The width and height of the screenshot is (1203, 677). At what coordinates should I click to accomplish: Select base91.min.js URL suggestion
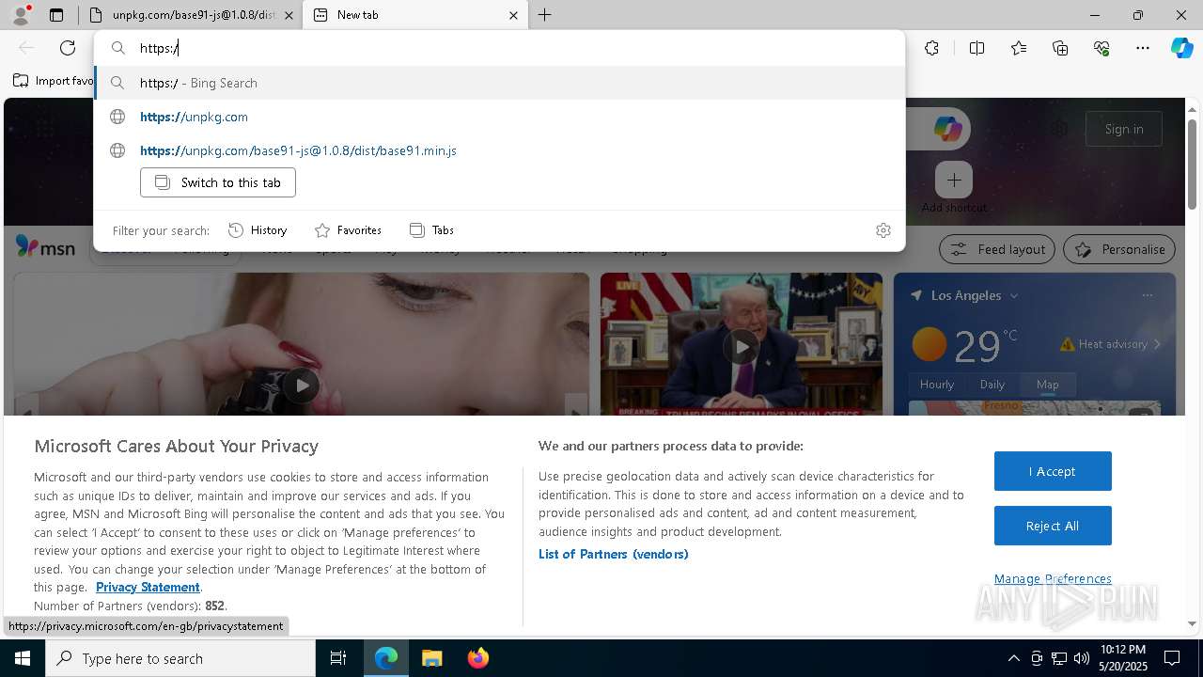(x=499, y=150)
